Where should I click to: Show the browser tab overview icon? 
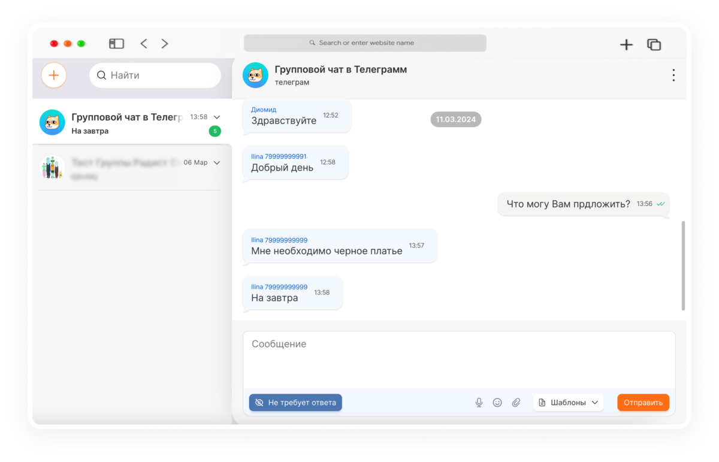(x=654, y=44)
